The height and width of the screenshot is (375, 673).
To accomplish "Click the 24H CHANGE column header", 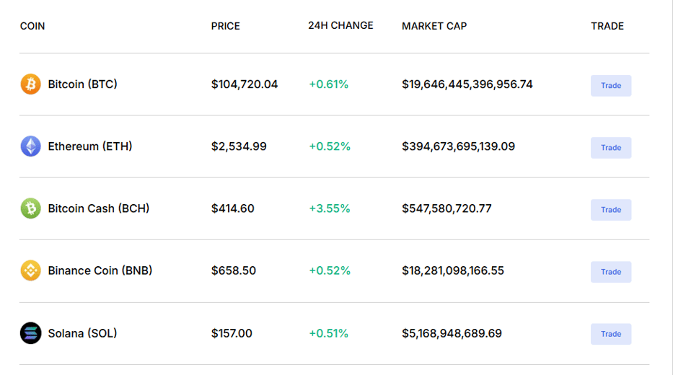I will [340, 26].
